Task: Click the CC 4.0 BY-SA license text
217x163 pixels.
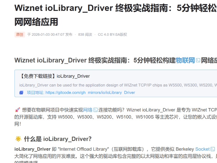Action: point(112,34)
